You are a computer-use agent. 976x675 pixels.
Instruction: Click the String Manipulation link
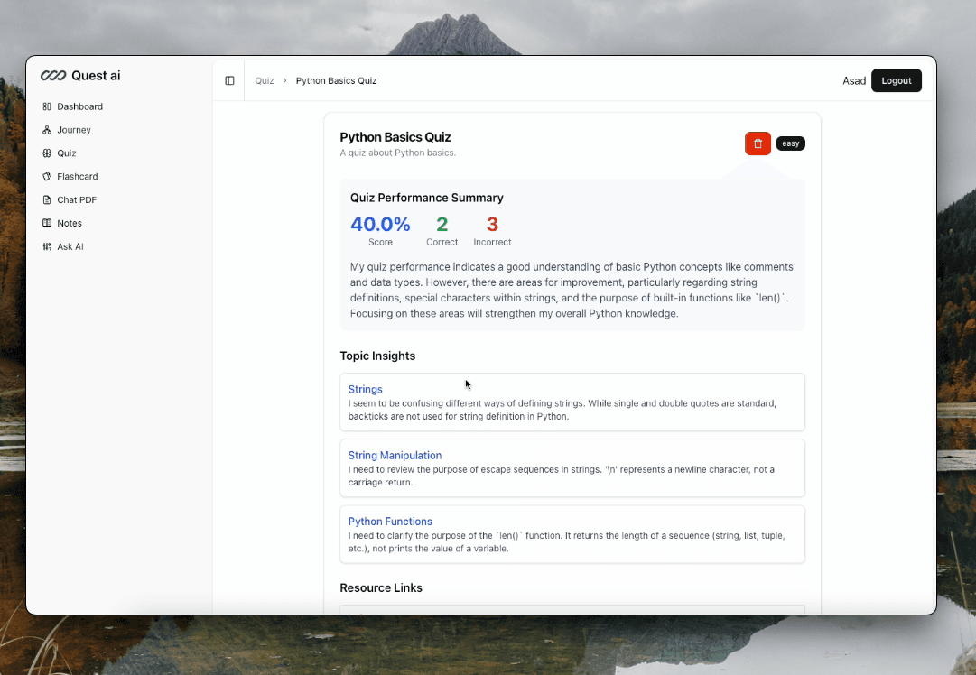tap(395, 455)
